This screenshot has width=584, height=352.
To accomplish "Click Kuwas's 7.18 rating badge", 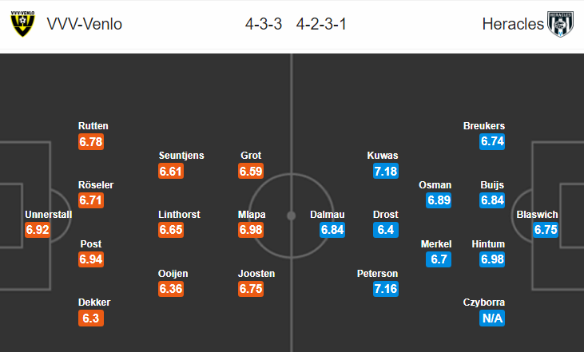I will pos(386,171).
